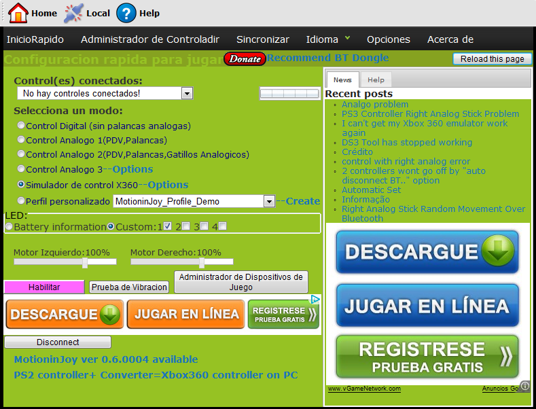Open Options link for Simulador X360
Viewport: 536px width, 409px height.
click(x=168, y=185)
